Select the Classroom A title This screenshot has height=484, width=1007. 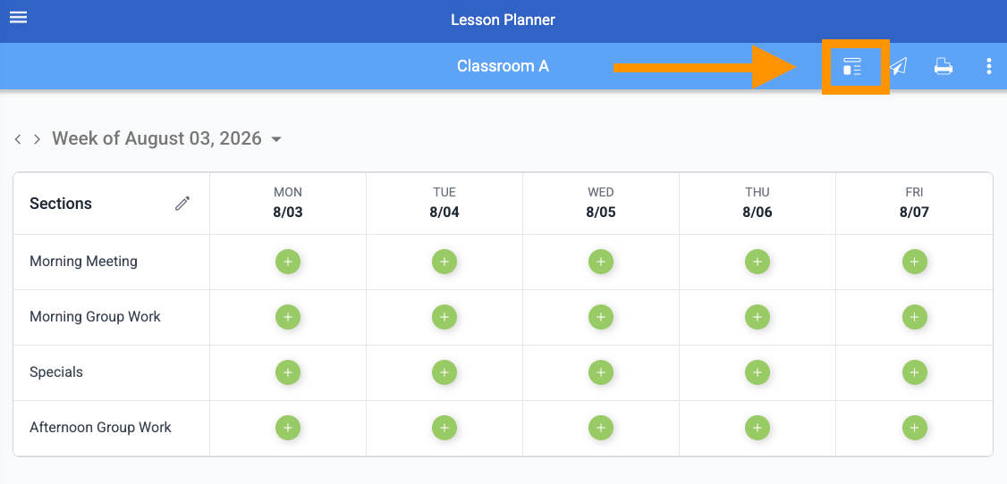[x=503, y=66]
